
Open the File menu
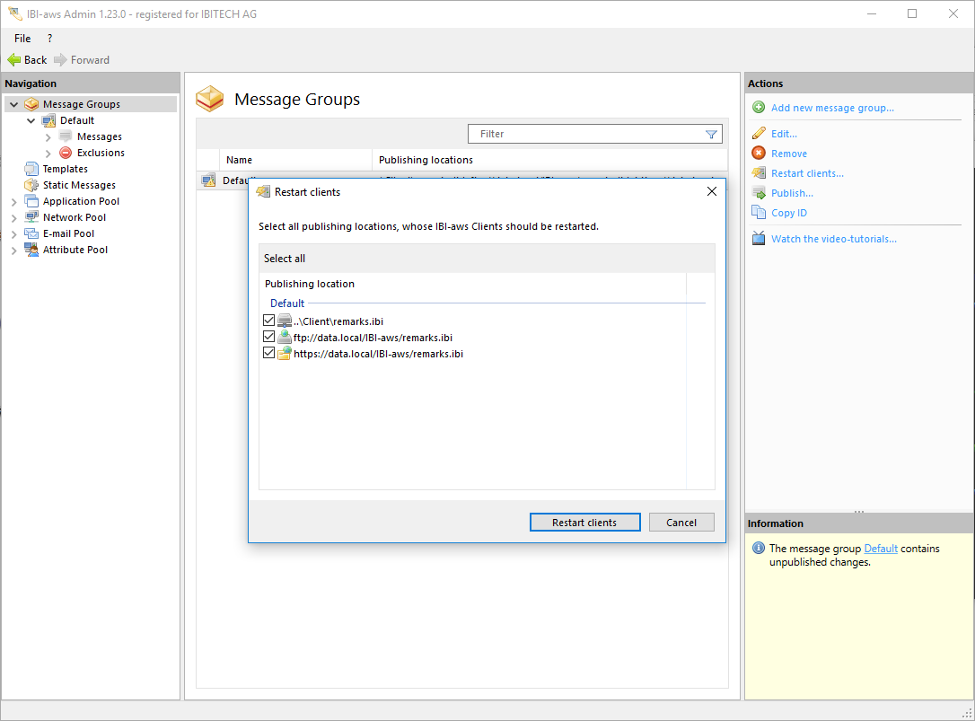[x=22, y=39]
